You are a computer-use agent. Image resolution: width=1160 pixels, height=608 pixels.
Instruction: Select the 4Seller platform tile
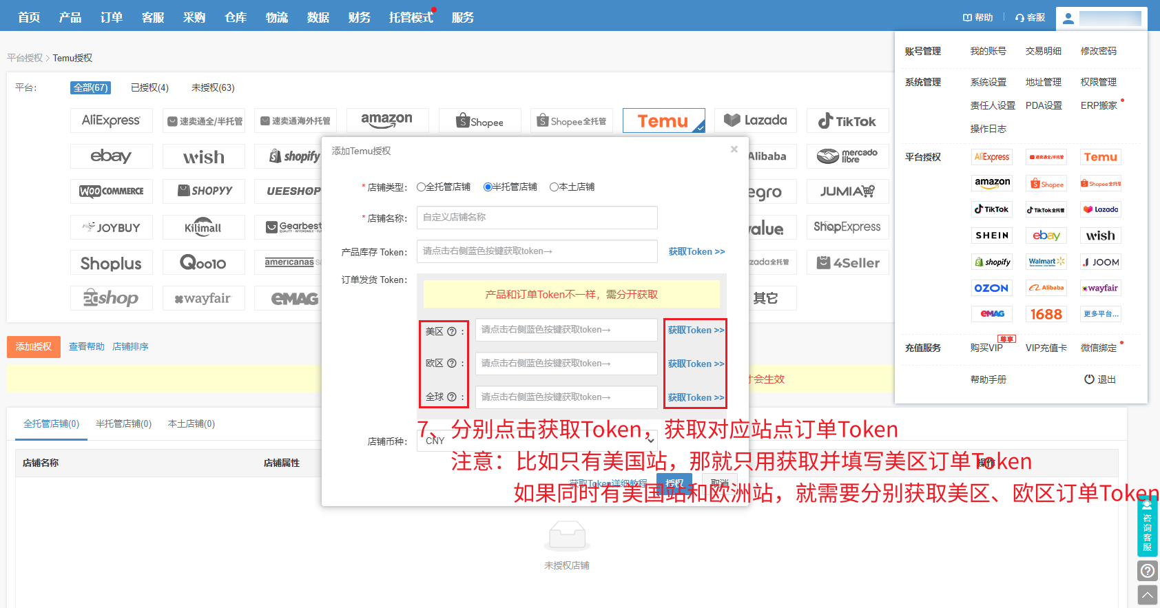tap(848, 263)
